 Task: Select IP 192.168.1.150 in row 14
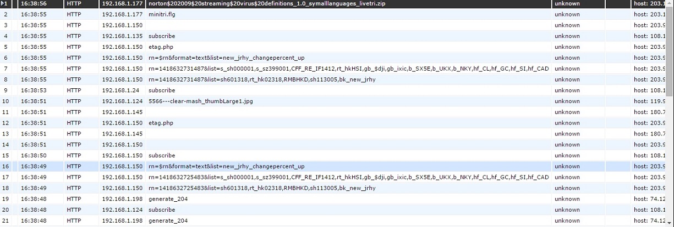pyautogui.click(x=122, y=145)
